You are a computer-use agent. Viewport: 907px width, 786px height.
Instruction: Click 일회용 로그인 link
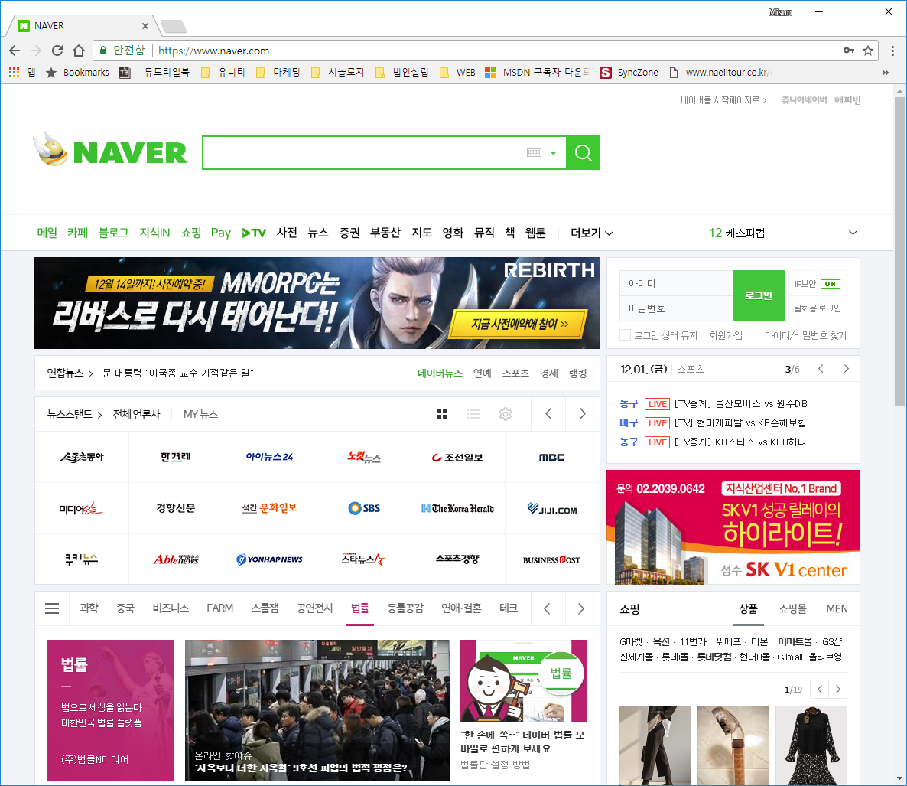coord(818,308)
